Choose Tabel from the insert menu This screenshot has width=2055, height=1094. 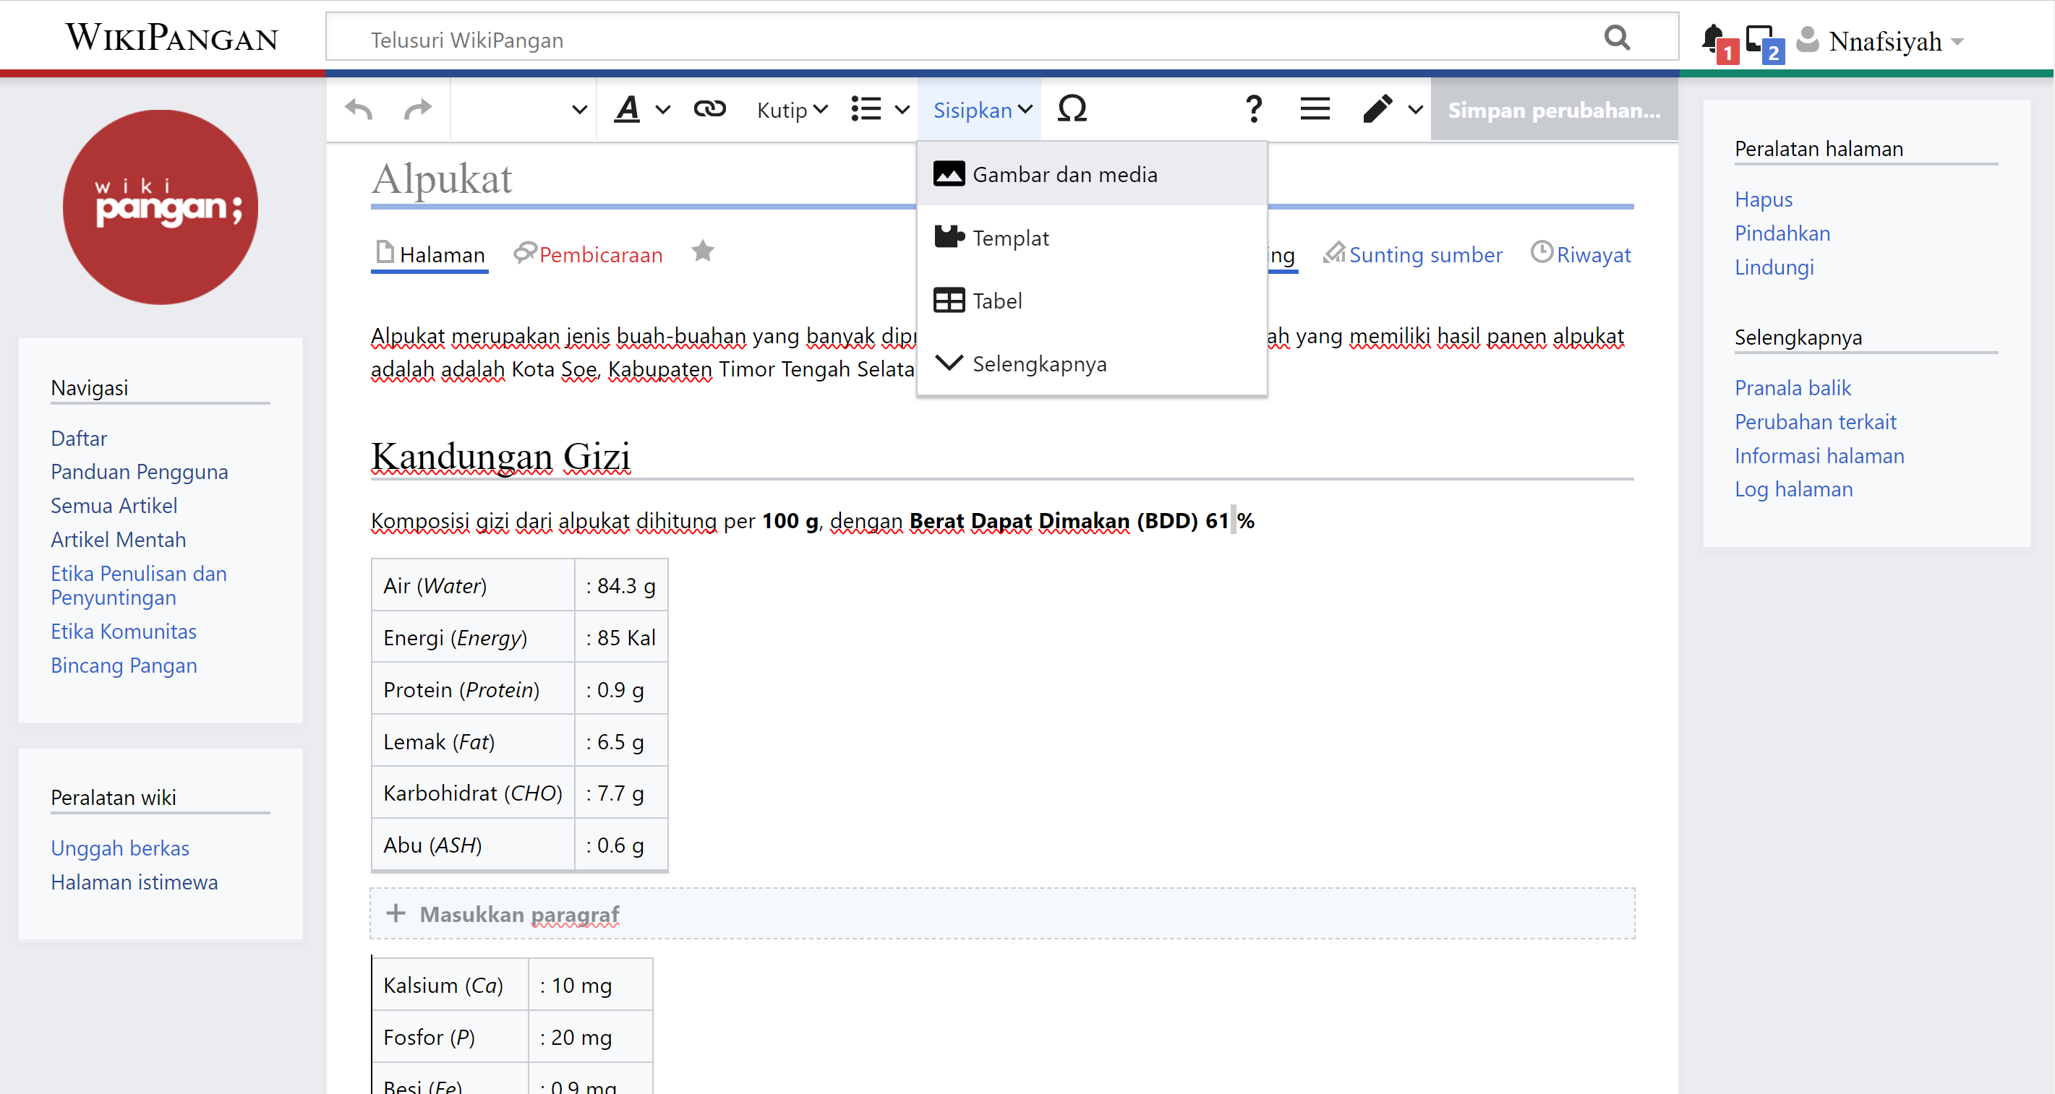[x=996, y=301]
